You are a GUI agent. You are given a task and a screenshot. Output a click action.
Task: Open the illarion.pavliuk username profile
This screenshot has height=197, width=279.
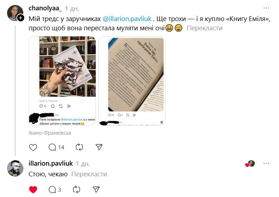tap(51, 163)
